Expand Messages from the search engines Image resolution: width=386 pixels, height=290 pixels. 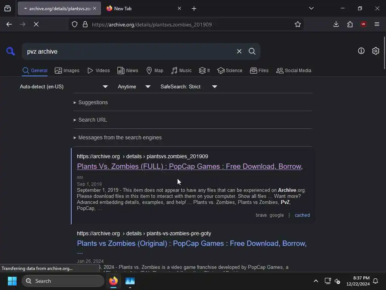[118, 137]
